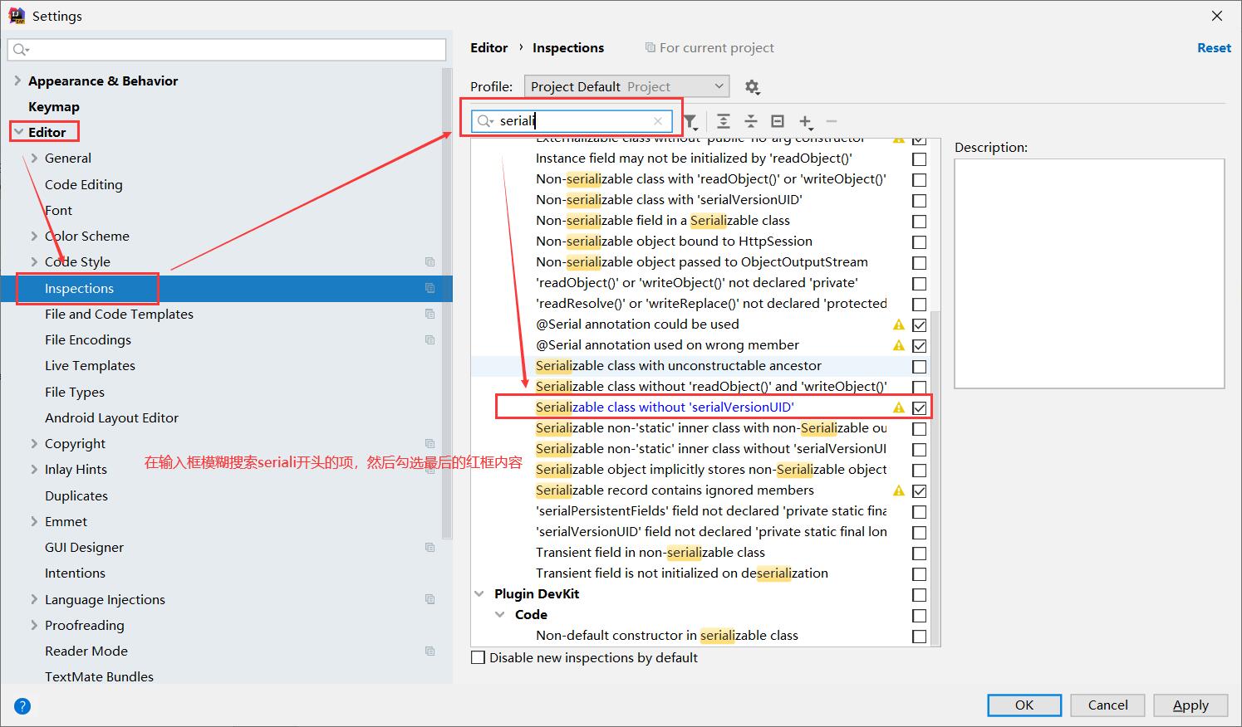The height and width of the screenshot is (727, 1242).
Task: Open Live Templates settings page
Action: (x=90, y=365)
